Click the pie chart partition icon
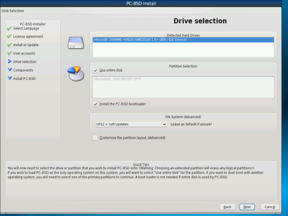The image size is (288, 216). click(76, 74)
